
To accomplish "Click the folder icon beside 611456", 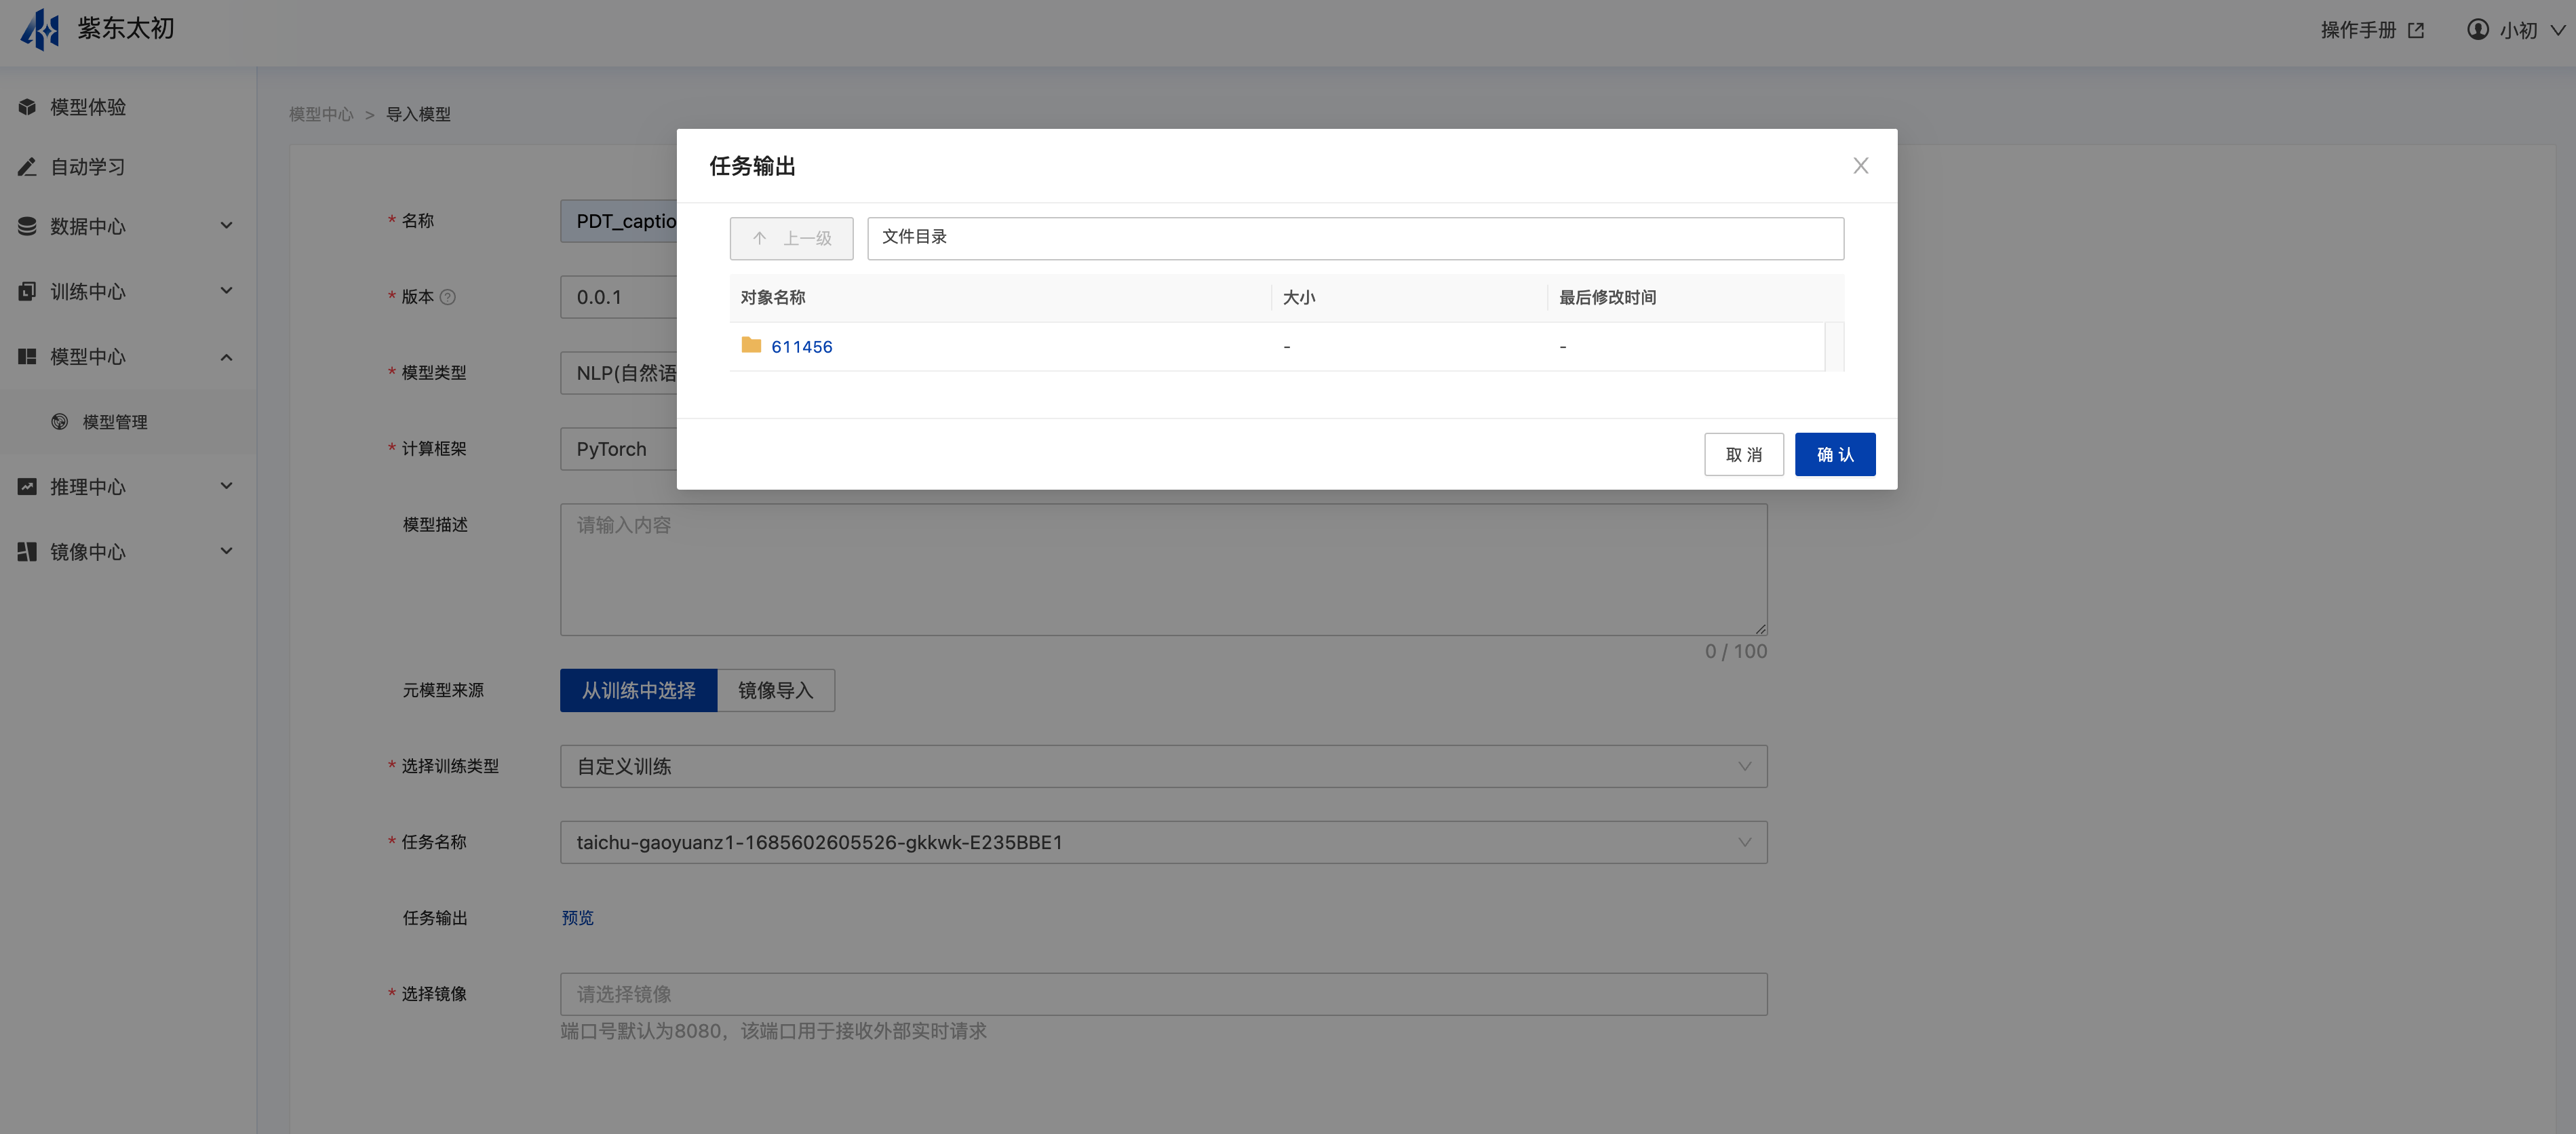I will (752, 345).
